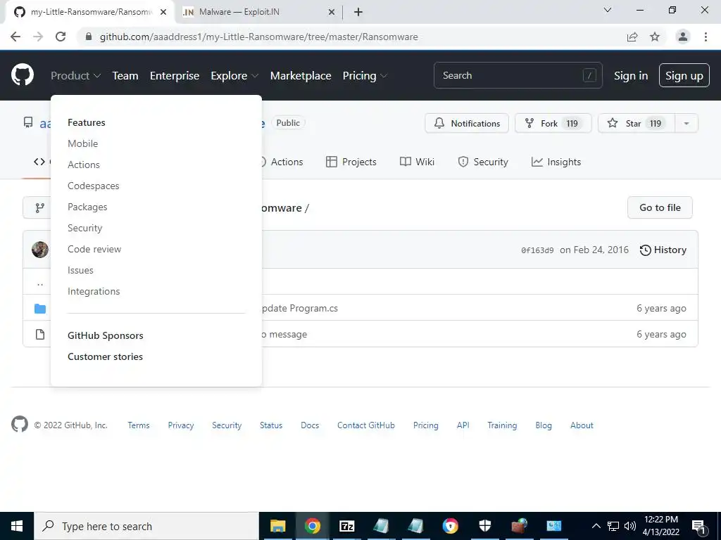Click the GitHub Octocat logo in header
This screenshot has width=721, height=540.
[22, 75]
